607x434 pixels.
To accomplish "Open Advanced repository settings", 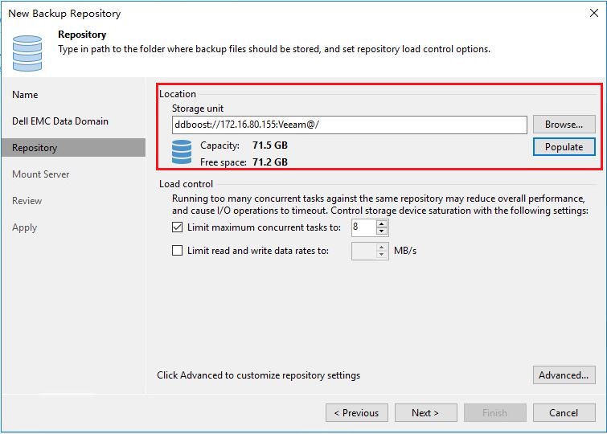I will click(564, 375).
